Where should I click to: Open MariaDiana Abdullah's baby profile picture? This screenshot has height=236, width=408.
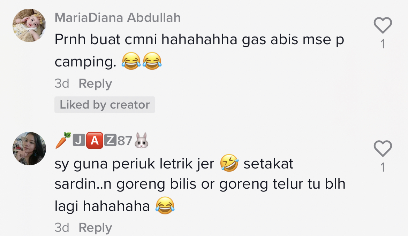(x=29, y=25)
